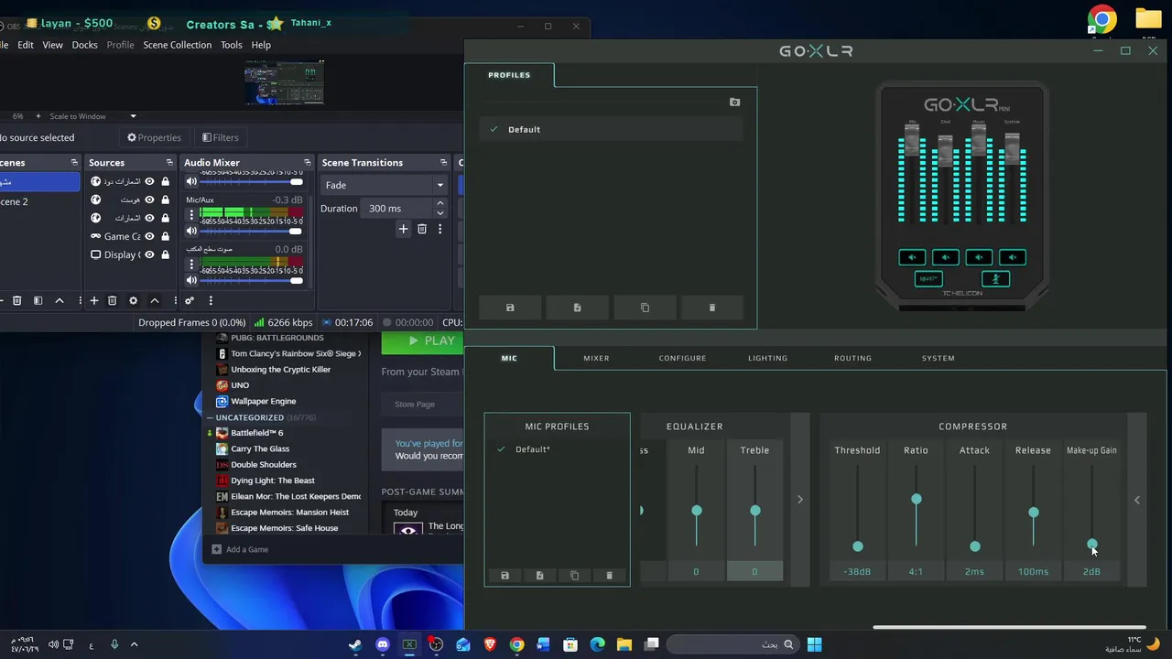The height and width of the screenshot is (659, 1172).
Task: Copy the mic profile icon
Action: [x=574, y=576]
